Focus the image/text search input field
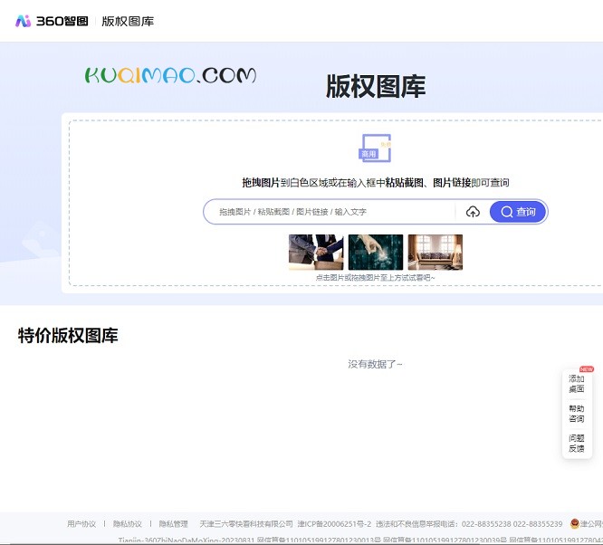Viewport: 603px width, 545px height. (329, 212)
